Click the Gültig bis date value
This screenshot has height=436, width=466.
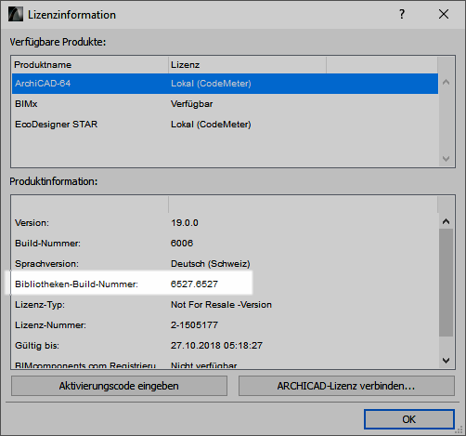(216, 346)
